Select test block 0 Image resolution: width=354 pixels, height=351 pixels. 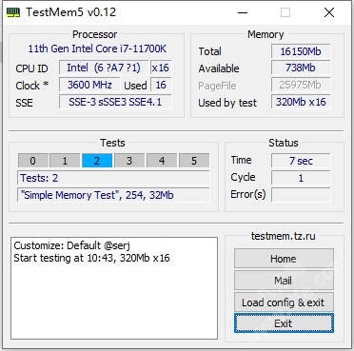point(33,161)
